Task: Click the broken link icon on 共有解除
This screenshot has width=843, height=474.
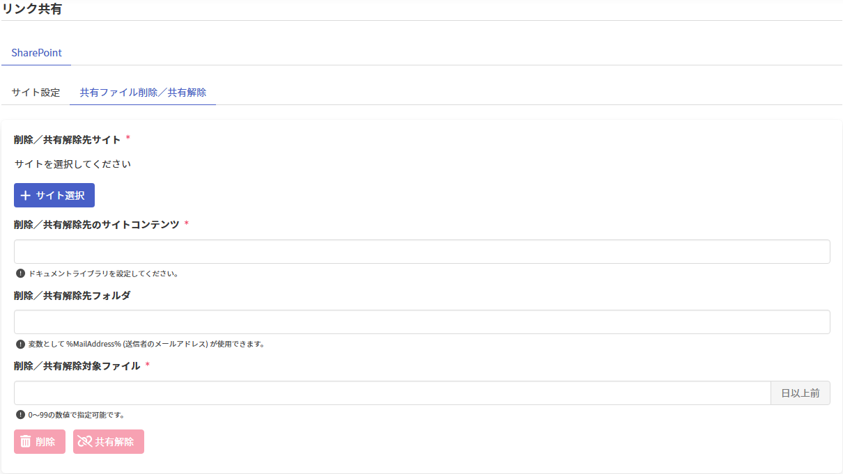Action: [x=85, y=442]
